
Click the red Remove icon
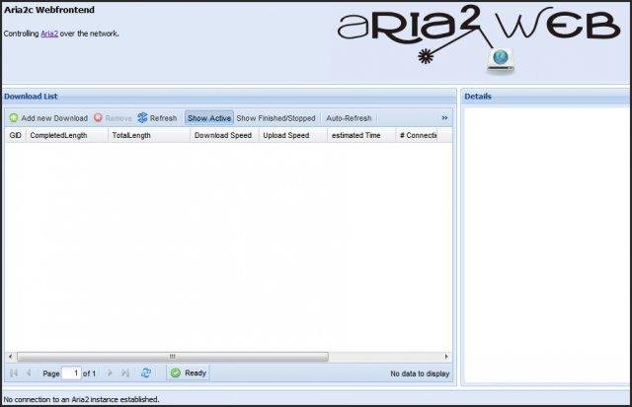pyautogui.click(x=98, y=117)
